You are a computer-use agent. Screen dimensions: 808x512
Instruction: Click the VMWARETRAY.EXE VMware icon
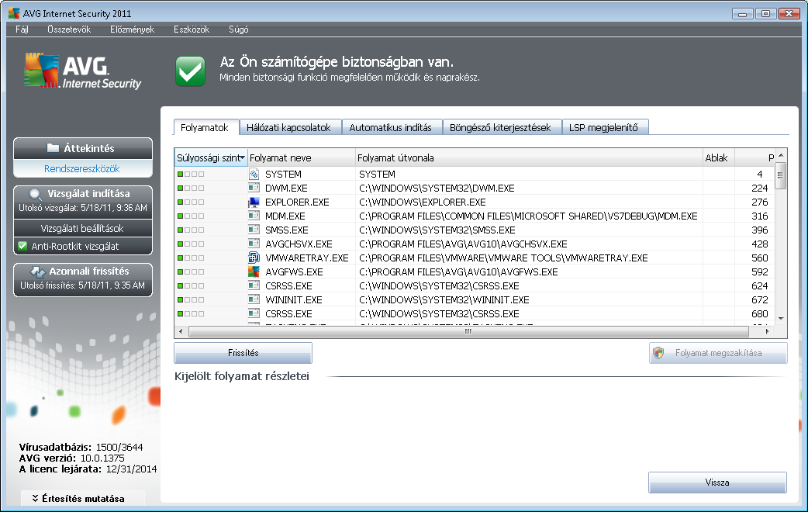[x=254, y=258]
